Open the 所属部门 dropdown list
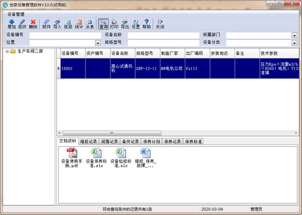Screen dimensions: 302x215 (x=294, y=35)
